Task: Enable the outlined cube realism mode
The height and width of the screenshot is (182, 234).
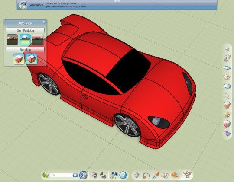Action: pos(32,59)
